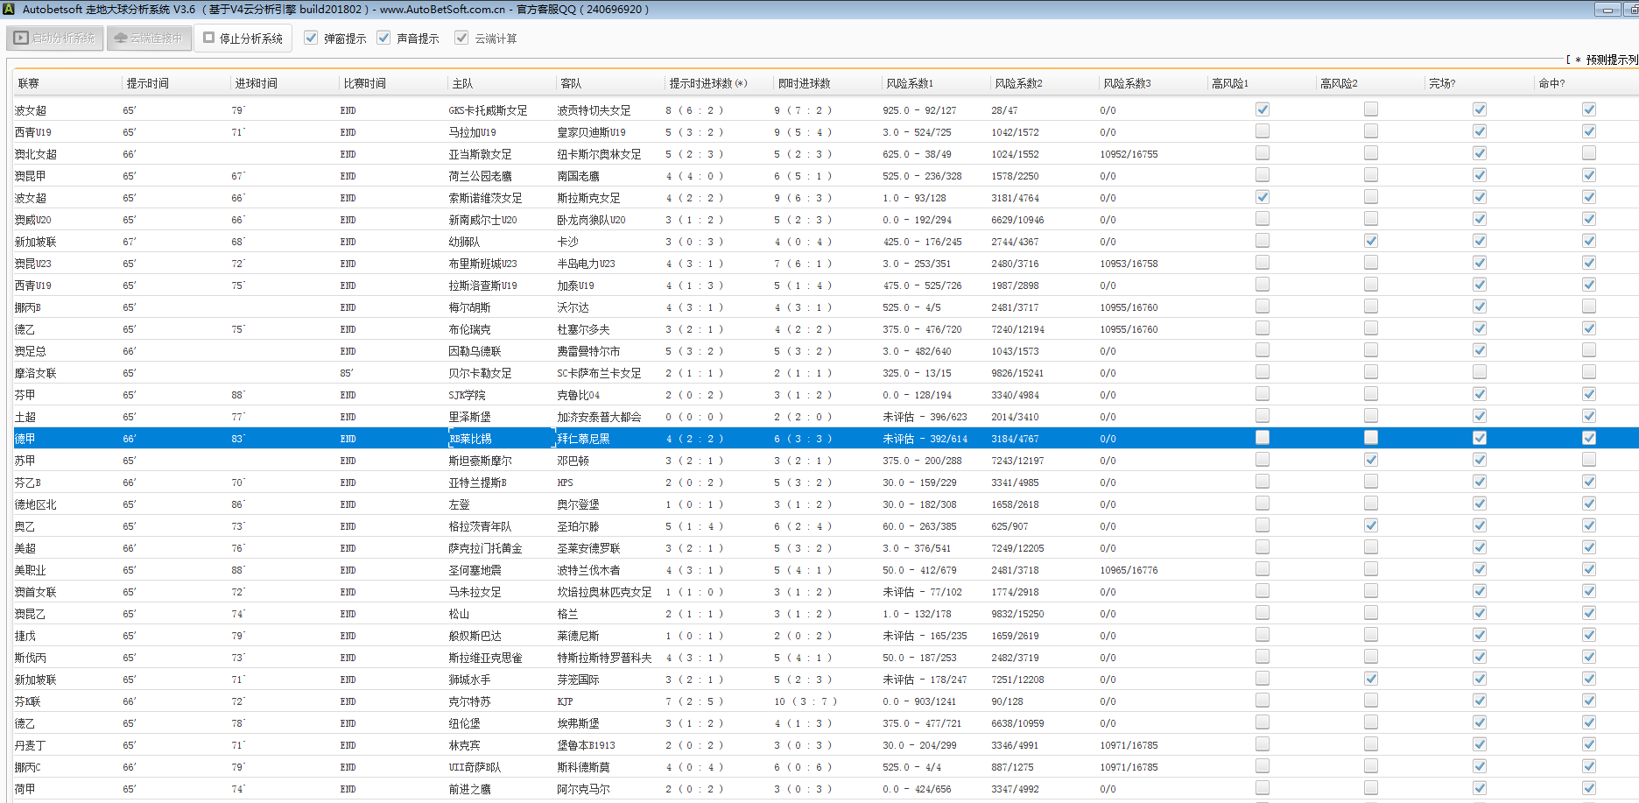Uncheck 高风险2 in the 幼狮队 row
Viewport: 1639px width, 803px height.
point(1370,241)
